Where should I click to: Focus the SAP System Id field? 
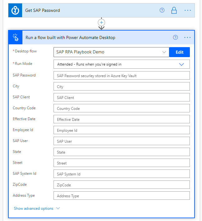122,174
